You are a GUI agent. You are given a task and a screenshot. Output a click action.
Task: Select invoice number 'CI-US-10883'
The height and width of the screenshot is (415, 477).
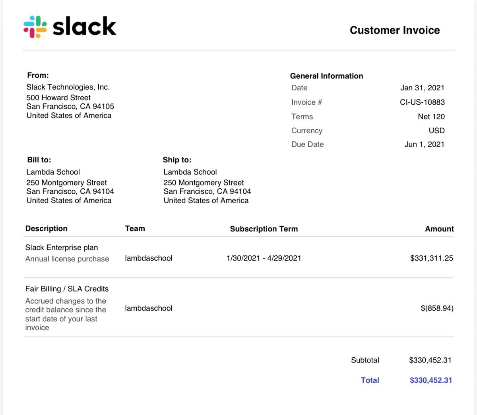coord(422,102)
